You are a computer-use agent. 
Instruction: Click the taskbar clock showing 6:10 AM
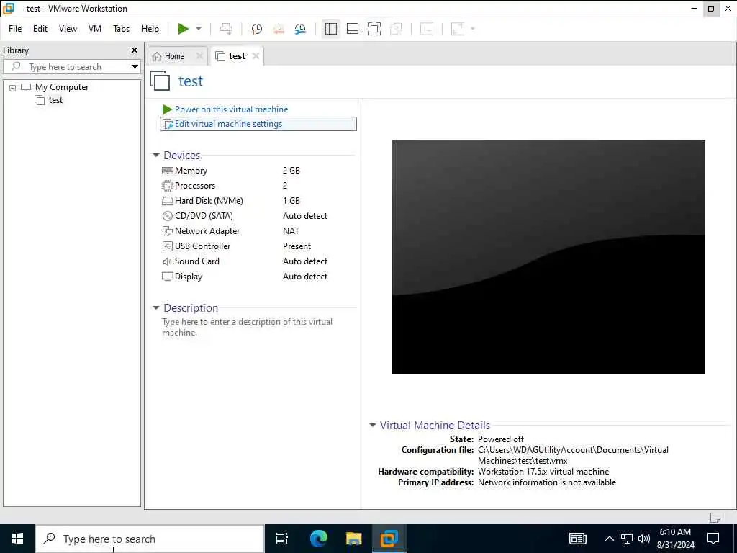pos(675,539)
